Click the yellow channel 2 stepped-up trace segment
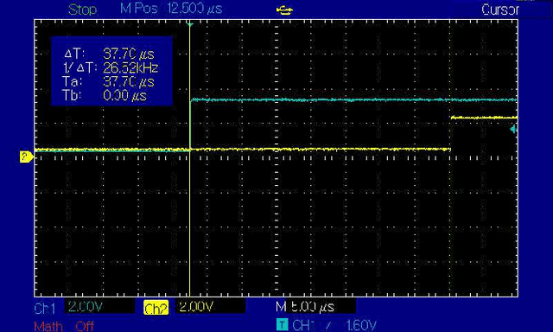This screenshot has height=332, width=553. pyautogui.click(x=484, y=118)
